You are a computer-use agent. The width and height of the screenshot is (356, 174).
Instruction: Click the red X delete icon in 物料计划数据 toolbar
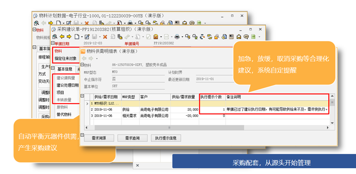[87, 23]
